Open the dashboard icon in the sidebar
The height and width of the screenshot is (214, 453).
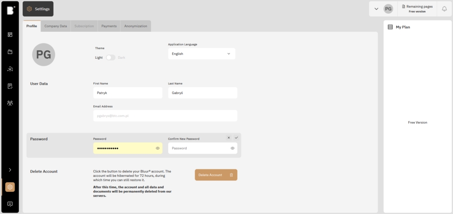[10, 34]
